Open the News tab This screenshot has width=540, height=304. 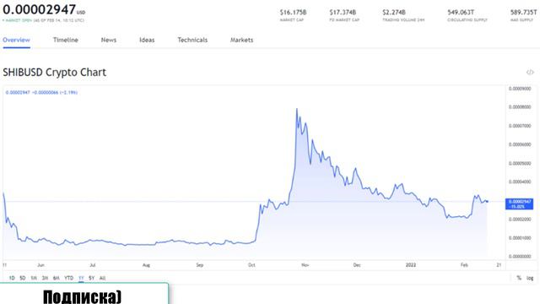coord(109,40)
